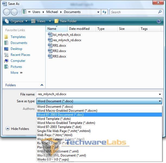The height and width of the screenshot is (163, 166).
Task: Sort by the Name column header
Action: [57, 29]
